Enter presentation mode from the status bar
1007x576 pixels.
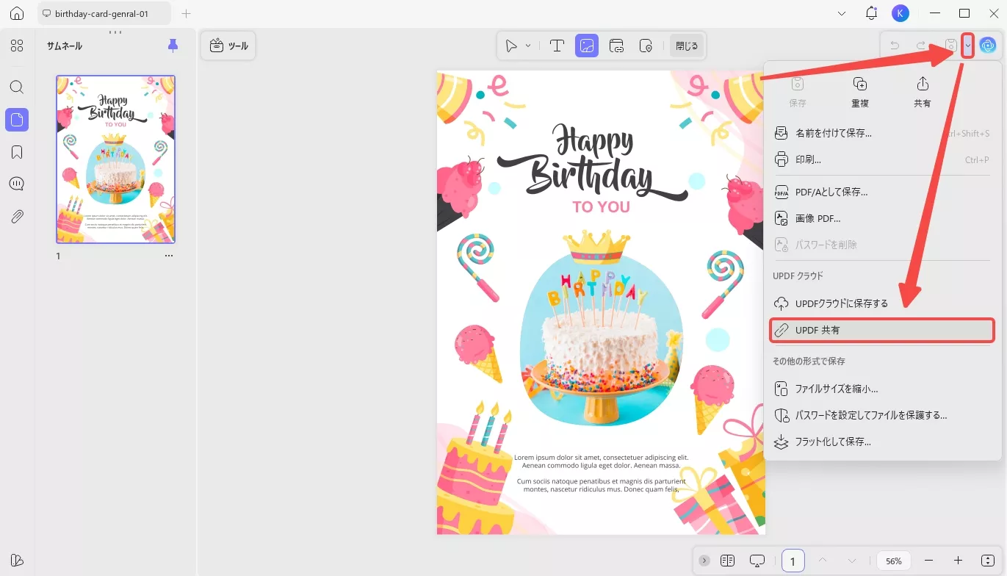(x=757, y=560)
